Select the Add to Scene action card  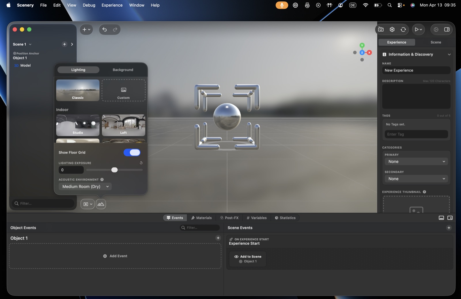click(x=248, y=259)
